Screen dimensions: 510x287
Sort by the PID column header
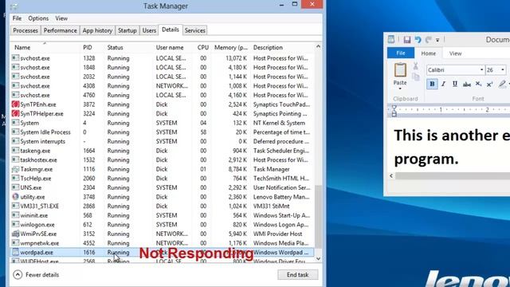pos(92,48)
